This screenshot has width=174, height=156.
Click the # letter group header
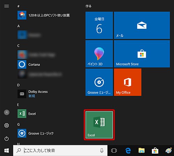(18, 6)
